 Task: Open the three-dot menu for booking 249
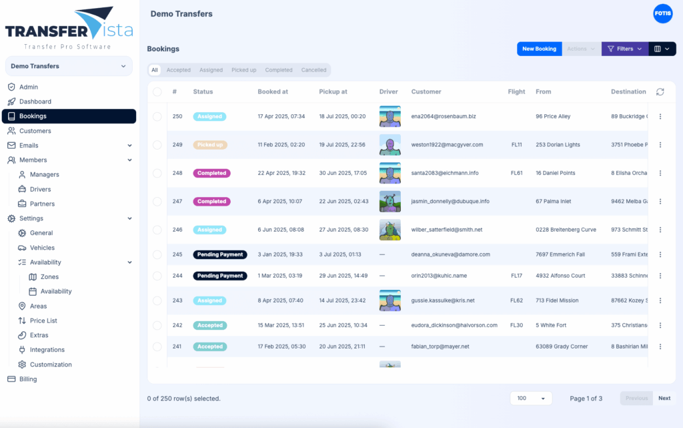(x=660, y=144)
